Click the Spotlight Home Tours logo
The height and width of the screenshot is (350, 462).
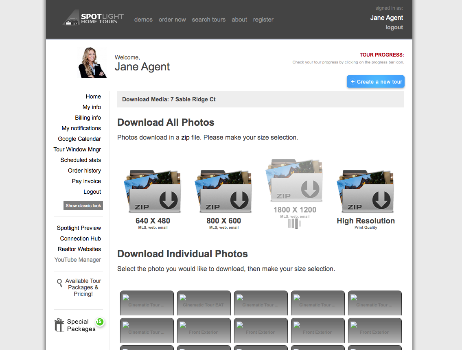[x=93, y=18]
